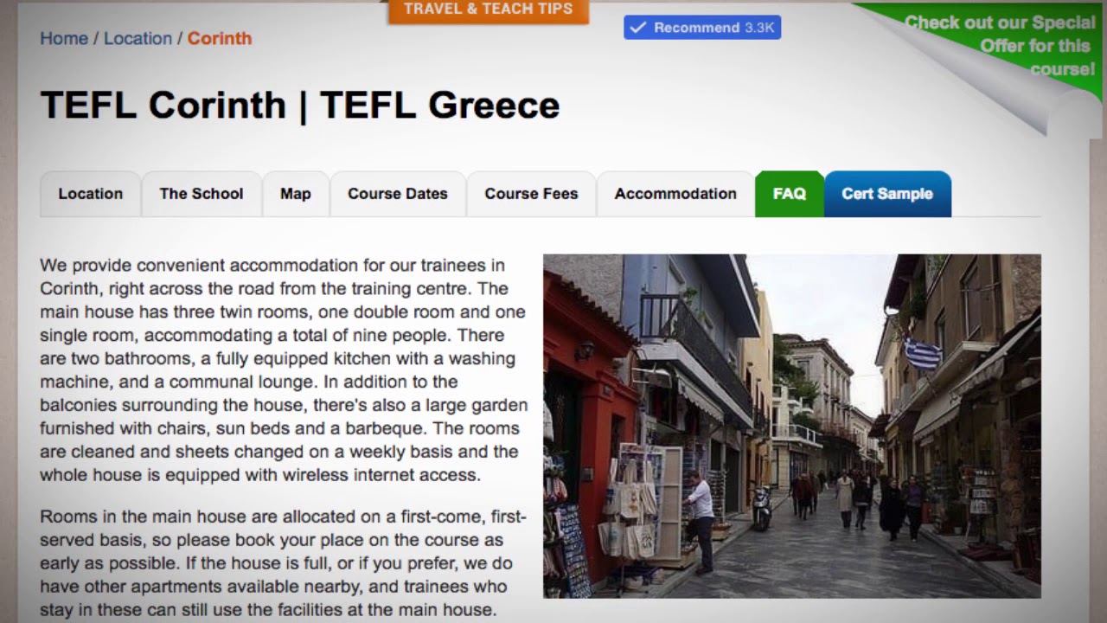Screen dimensions: 1107x623
Task: Open the Location tab
Action: 91,194
